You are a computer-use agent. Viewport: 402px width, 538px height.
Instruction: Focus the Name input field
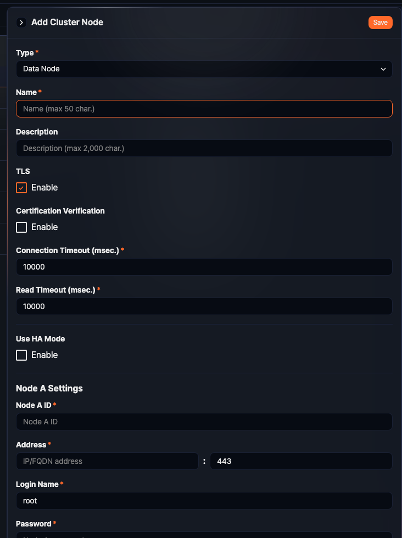click(x=204, y=109)
